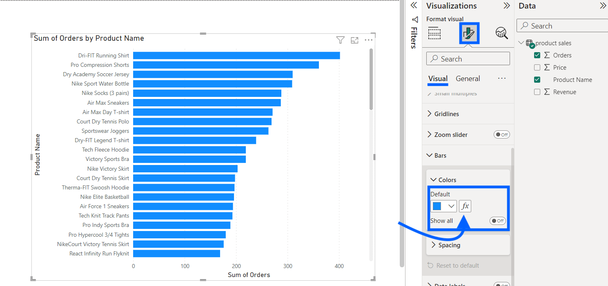Image resolution: width=608 pixels, height=286 pixels.
Task: Expand the Spacing section
Action: 449,245
